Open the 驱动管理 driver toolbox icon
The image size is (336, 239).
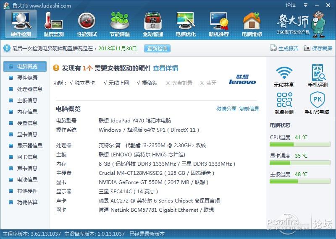pos(153,24)
